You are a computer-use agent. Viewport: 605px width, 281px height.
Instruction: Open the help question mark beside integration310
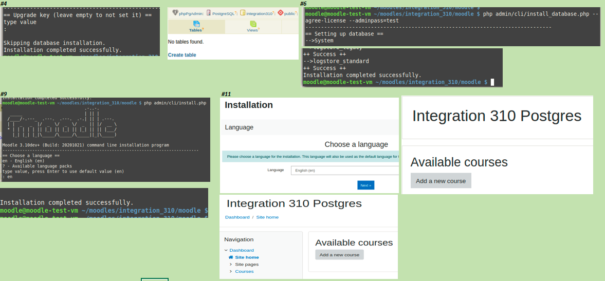[x=273, y=12]
